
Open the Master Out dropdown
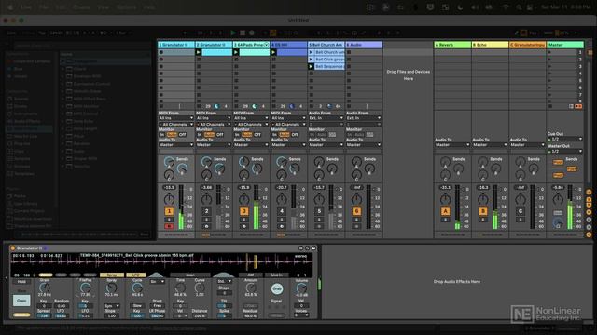565,151
